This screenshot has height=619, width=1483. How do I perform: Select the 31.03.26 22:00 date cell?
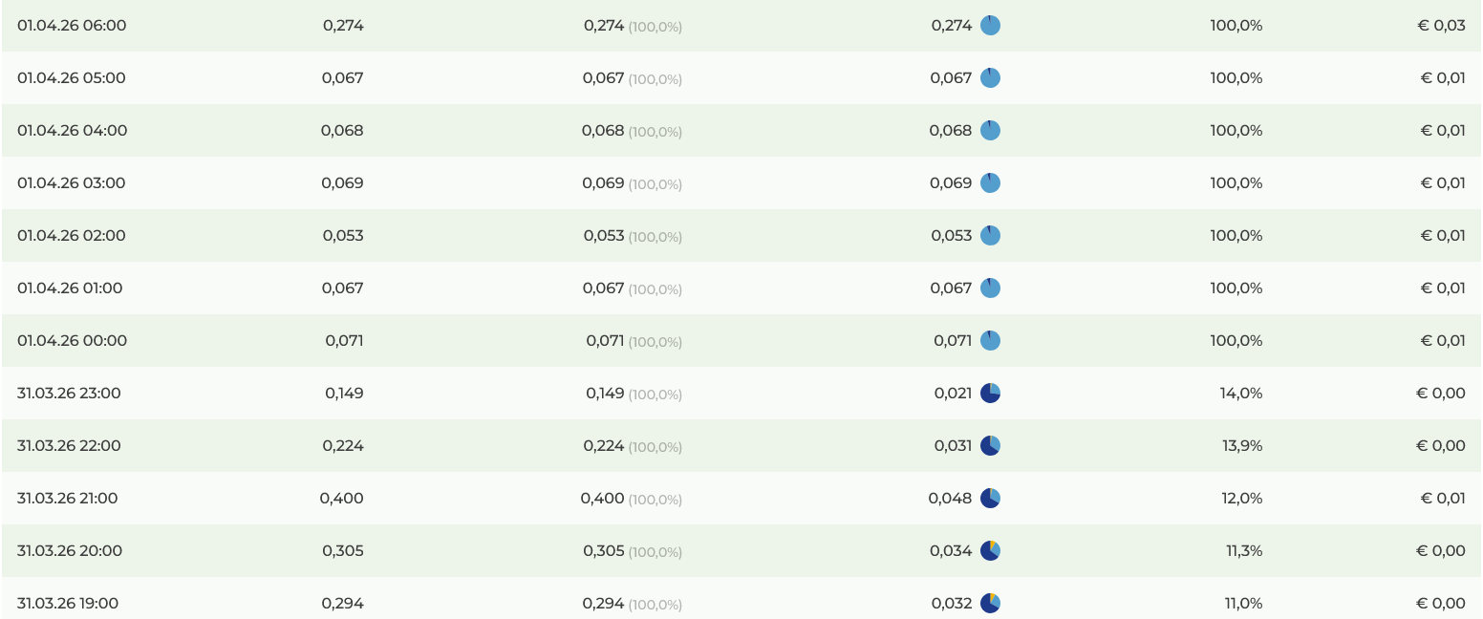point(70,446)
